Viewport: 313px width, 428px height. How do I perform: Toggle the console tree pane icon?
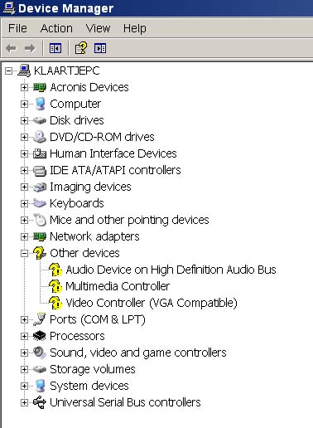coord(55,48)
